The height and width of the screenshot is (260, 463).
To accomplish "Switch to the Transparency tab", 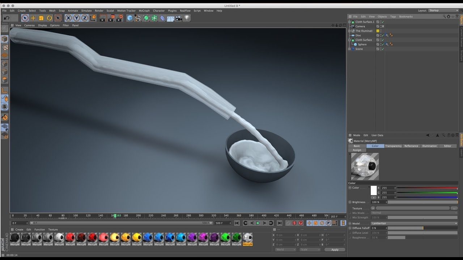I will click(393, 146).
